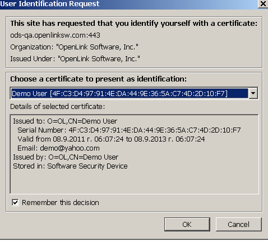The image size is (268, 241).
Task: Click the Serial Number line in details
Action: [x=129, y=130]
